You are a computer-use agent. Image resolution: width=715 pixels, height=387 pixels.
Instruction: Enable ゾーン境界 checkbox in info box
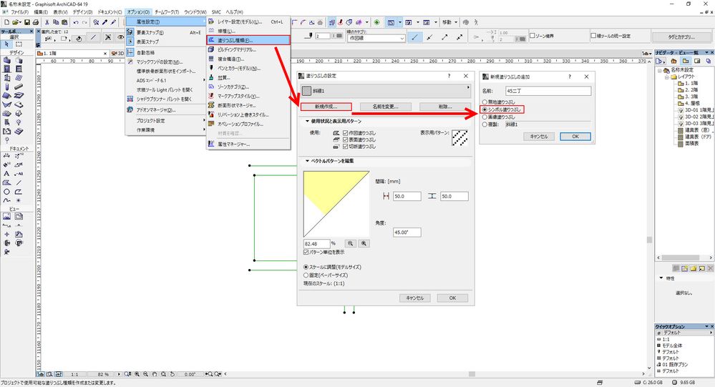(x=532, y=36)
